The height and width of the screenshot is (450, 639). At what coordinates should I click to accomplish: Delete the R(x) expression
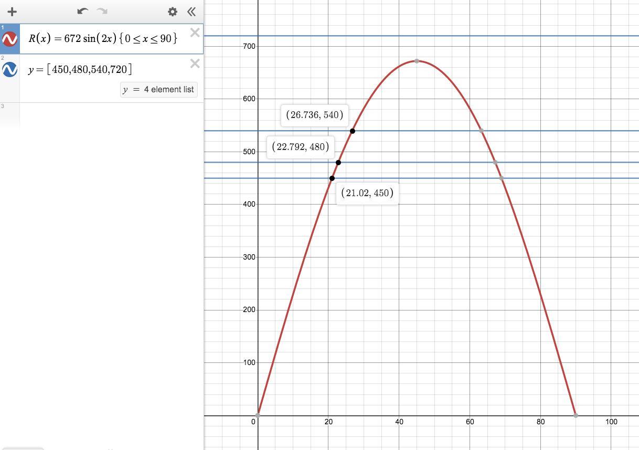tap(195, 33)
